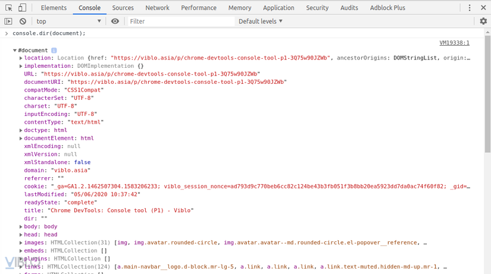Screen dimensions: 491x274
Task: Click the scrollbar up arrow
Action: [487, 32]
